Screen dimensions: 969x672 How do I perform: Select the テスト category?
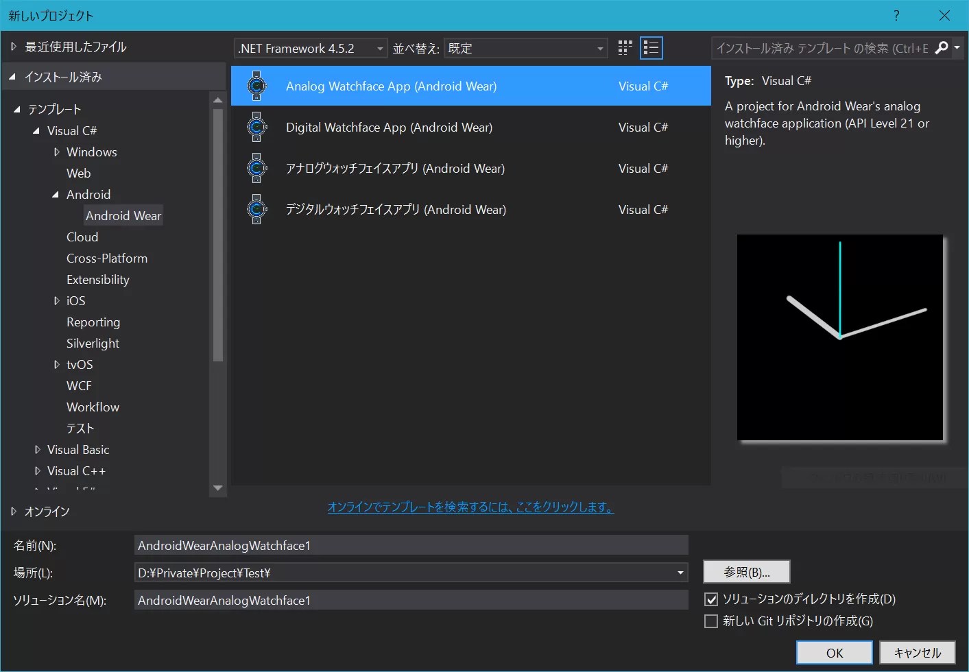(x=80, y=428)
